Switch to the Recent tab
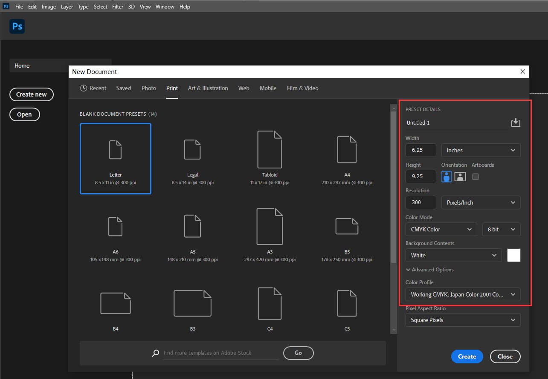The image size is (548, 379). pyautogui.click(x=93, y=88)
